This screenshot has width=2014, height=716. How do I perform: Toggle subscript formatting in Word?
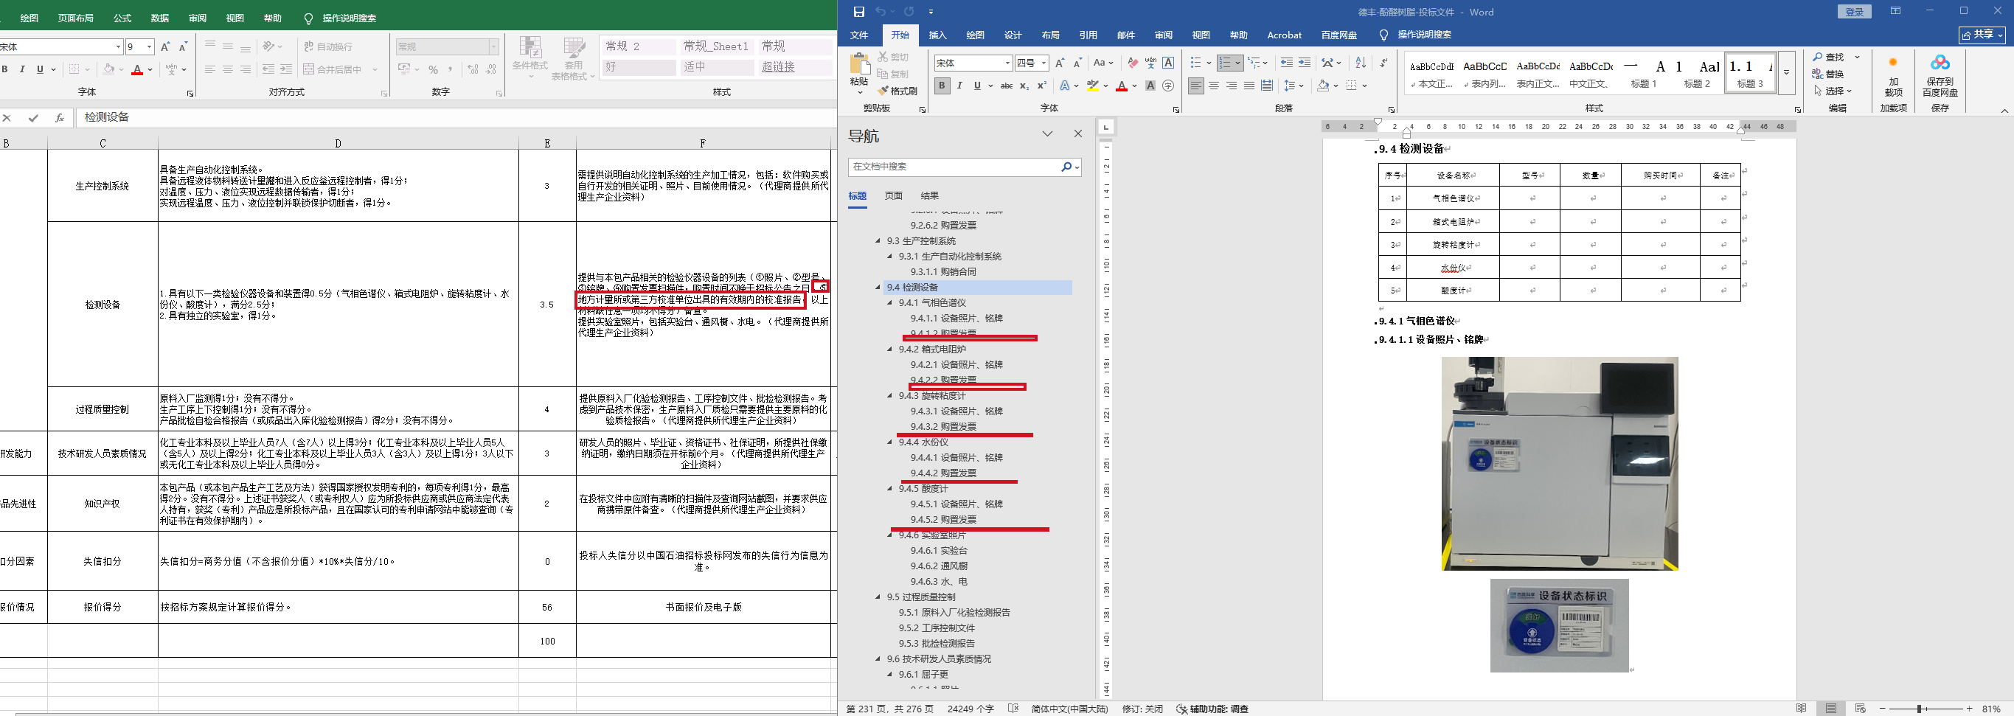pos(1024,86)
